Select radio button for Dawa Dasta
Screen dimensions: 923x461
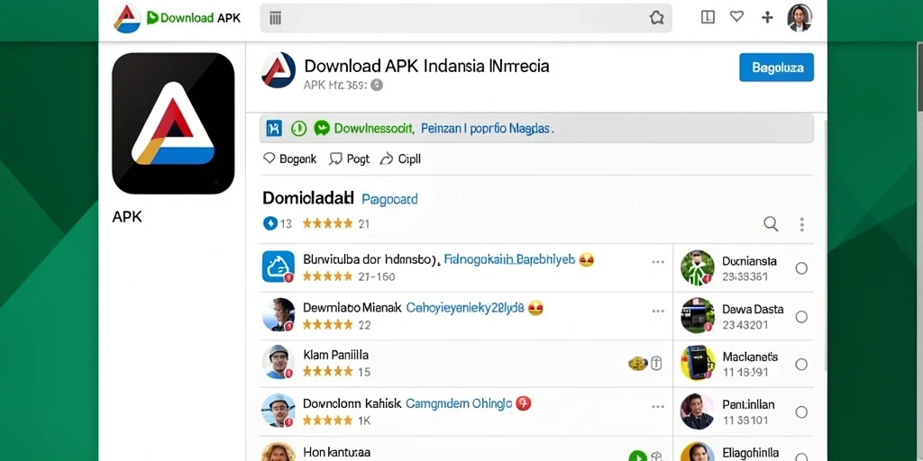[x=801, y=316]
